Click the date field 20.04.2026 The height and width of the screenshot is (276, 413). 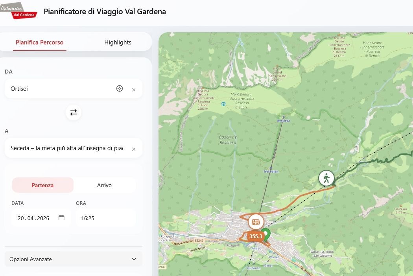pyautogui.click(x=41, y=218)
